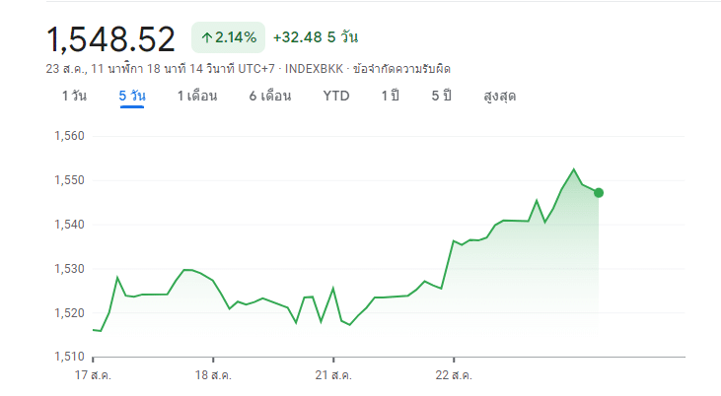This screenshot has width=721, height=396.
Task: Click the 21 ส.ค. date label
Action: (333, 375)
